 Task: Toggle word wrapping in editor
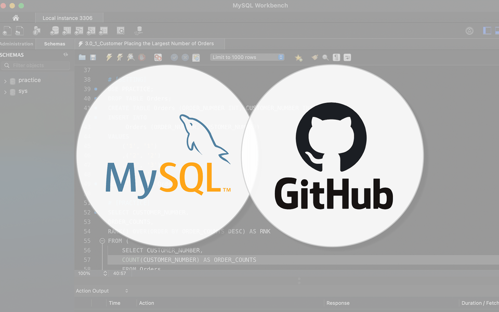tap(347, 57)
